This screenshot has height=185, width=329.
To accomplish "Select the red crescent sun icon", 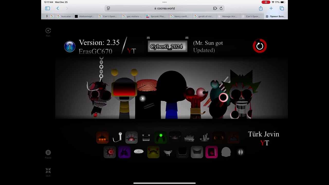I will (110, 152).
